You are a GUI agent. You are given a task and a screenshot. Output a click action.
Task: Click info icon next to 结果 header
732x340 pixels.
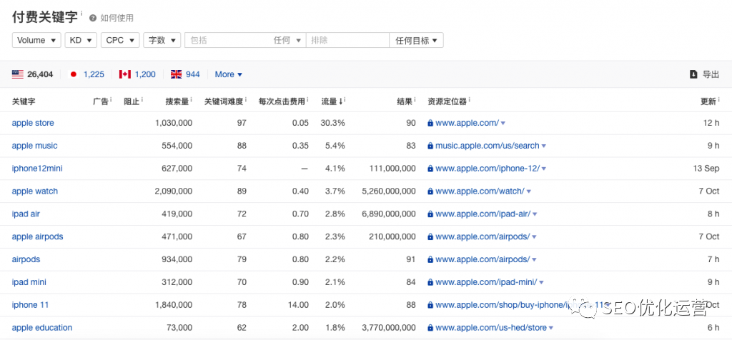tap(415, 99)
